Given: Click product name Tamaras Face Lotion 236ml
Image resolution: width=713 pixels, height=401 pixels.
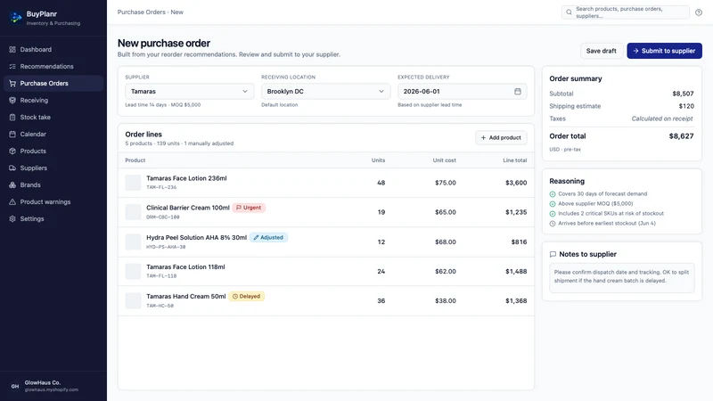Looking at the screenshot, I should pos(186,179).
